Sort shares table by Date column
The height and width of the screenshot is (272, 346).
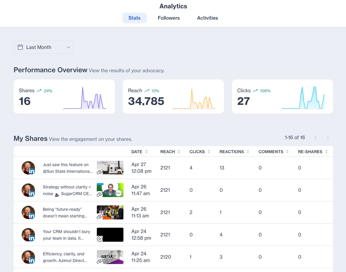point(137,151)
